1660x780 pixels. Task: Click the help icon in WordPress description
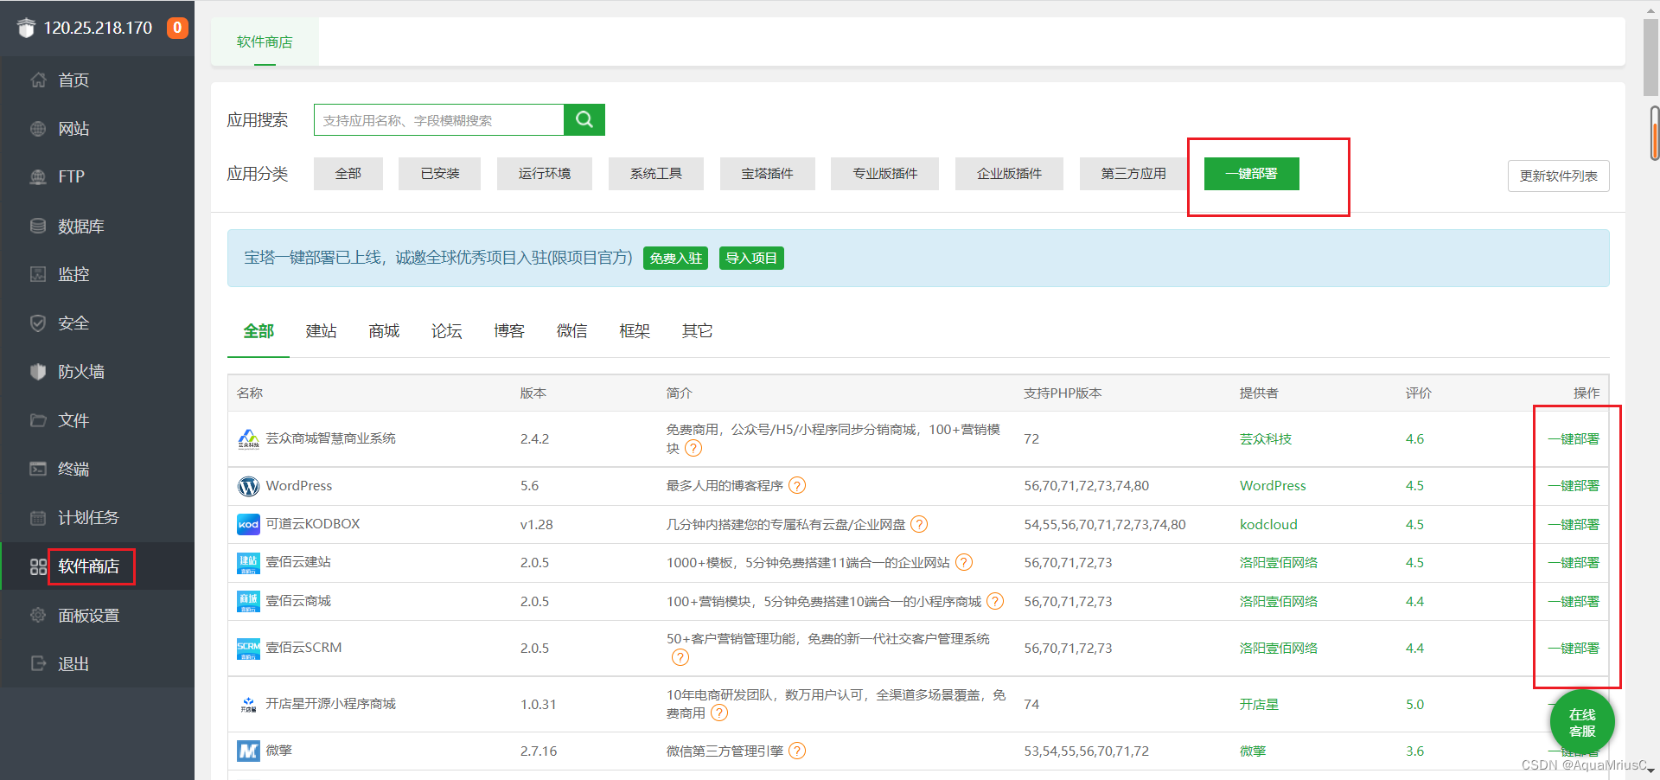point(797,485)
